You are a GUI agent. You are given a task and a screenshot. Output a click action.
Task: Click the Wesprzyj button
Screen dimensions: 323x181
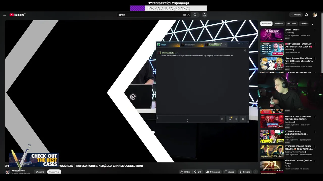tap(40, 172)
